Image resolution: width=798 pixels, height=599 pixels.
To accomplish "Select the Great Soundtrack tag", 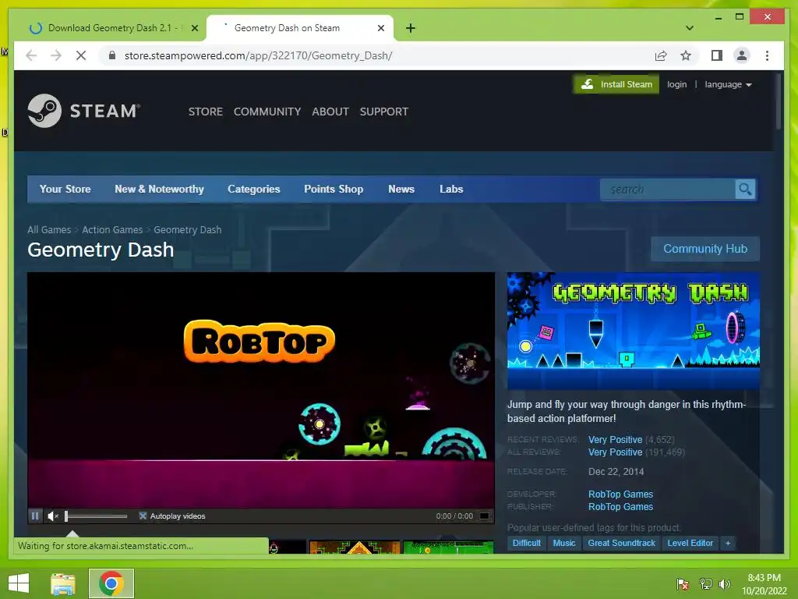I will (621, 543).
